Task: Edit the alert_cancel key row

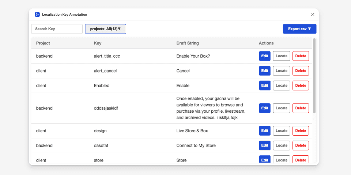Action: (x=265, y=71)
